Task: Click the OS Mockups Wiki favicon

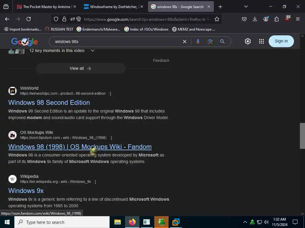Action: [x=13, y=135]
